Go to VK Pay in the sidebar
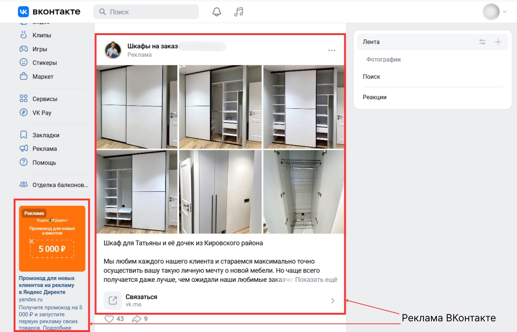Screen dimensions: 517x332 41,113
